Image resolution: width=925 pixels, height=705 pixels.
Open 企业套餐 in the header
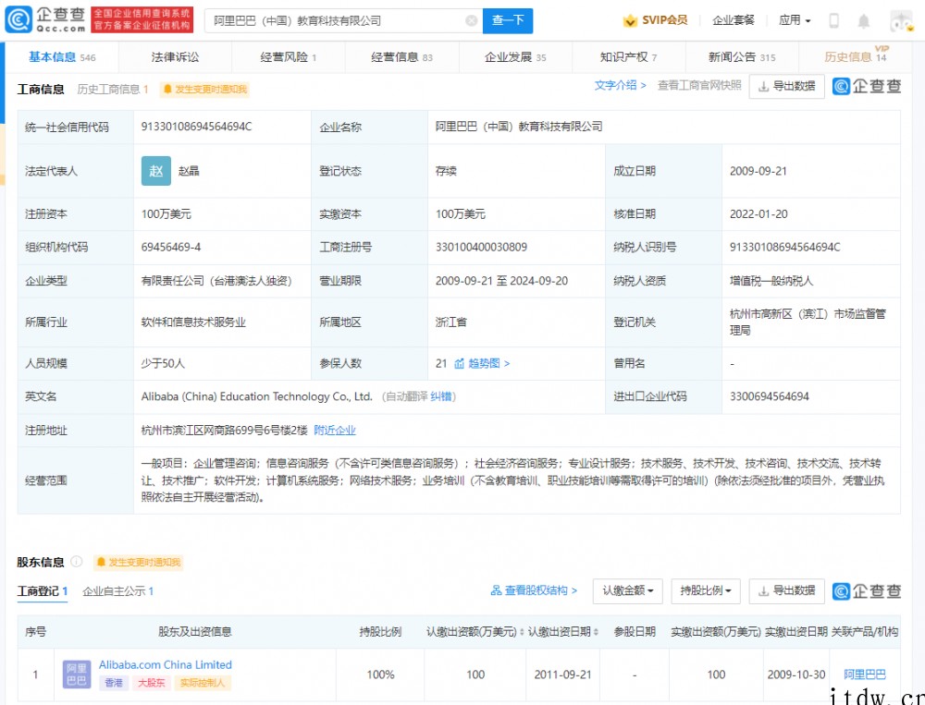click(733, 20)
